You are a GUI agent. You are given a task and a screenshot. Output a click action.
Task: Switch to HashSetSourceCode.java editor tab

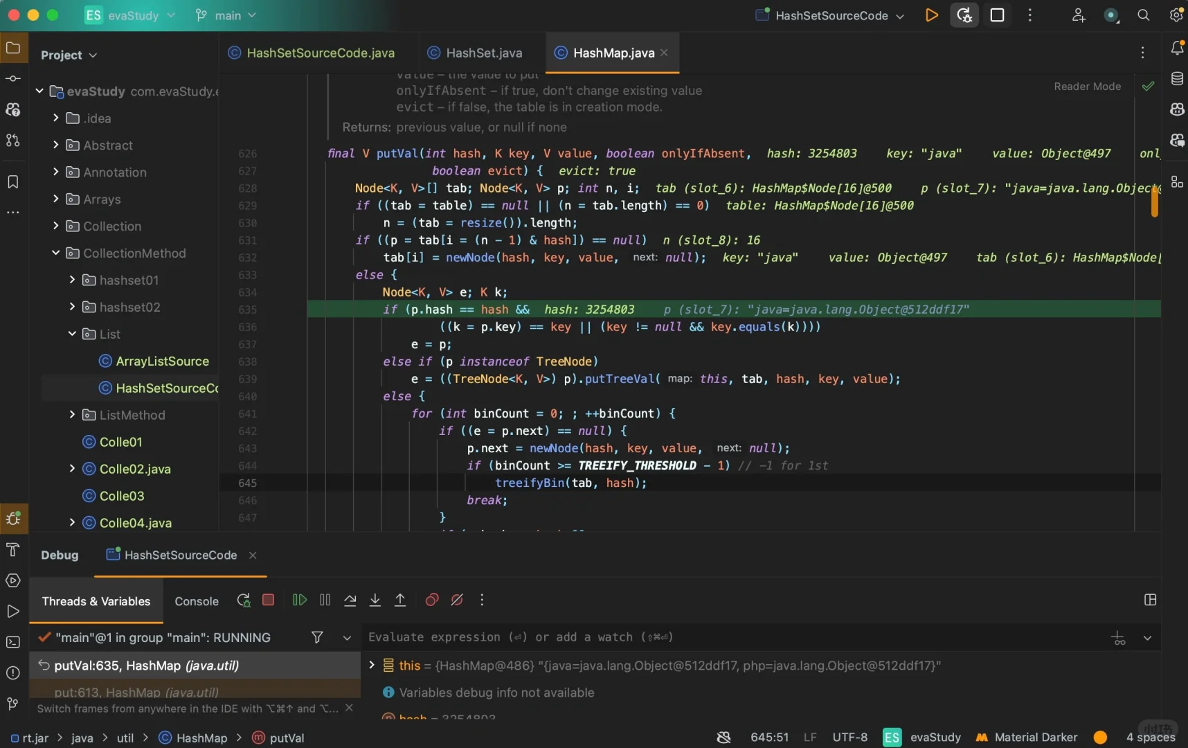(x=312, y=53)
